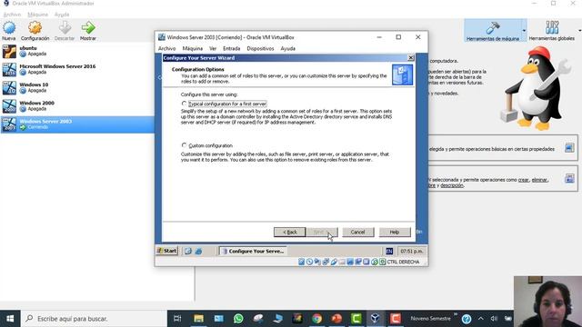This screenshot has width=582, height=327.
Task: Click VirtualBox cube icon on Windows taskbar
Action: 376,319
